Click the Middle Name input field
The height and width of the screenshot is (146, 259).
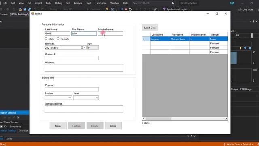110,34
